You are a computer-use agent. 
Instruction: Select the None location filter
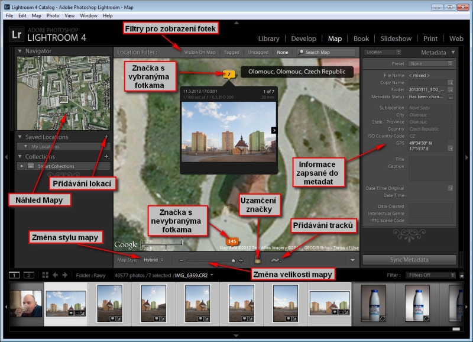[283, 52]
